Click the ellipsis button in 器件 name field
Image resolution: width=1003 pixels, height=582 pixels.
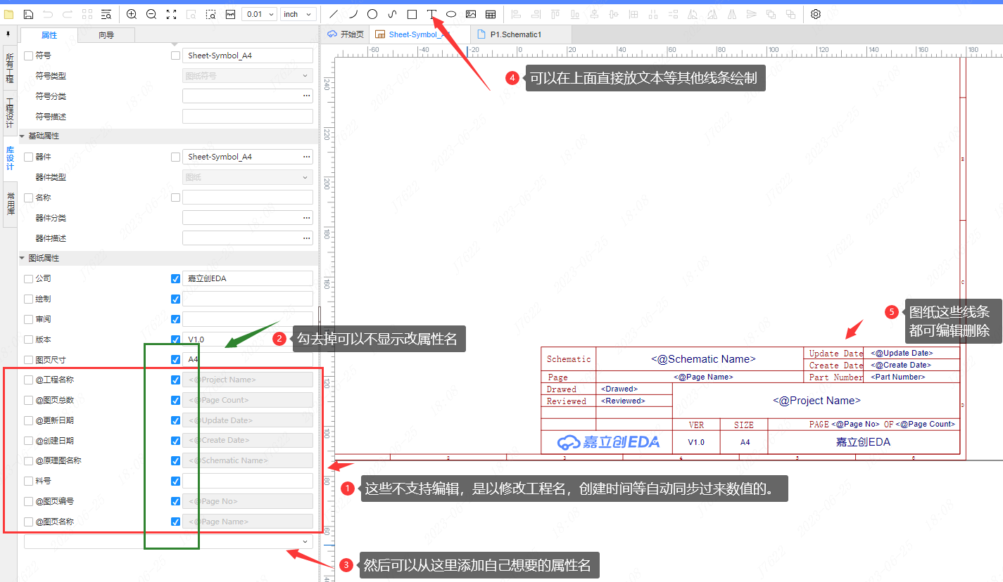306,157
